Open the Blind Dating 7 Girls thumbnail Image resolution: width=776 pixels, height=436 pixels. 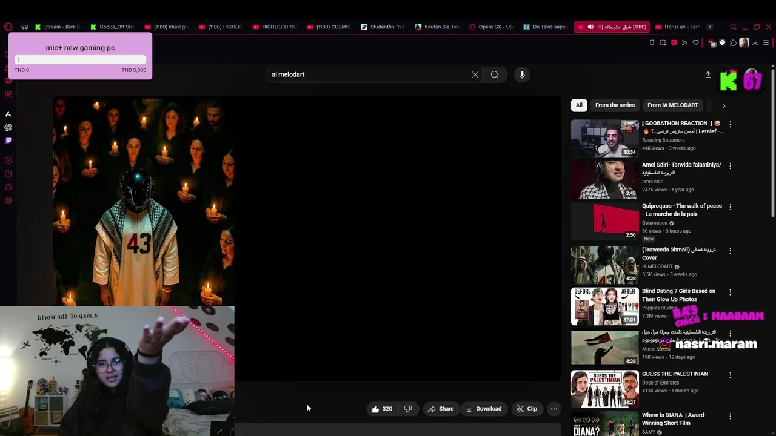[x=605, y=306]
